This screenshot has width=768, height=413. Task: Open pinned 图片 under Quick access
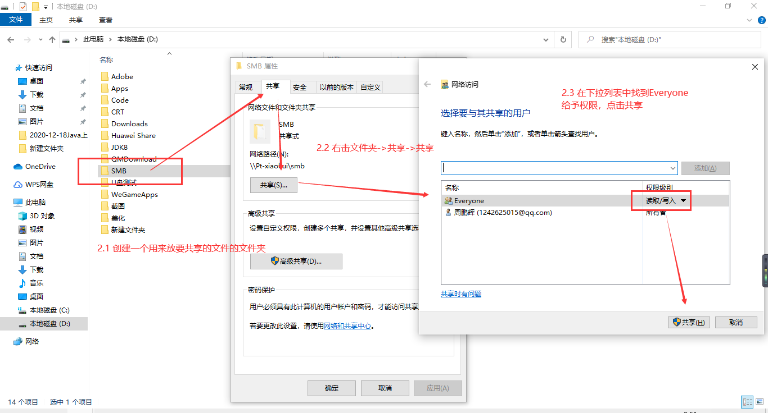(37, 121)
